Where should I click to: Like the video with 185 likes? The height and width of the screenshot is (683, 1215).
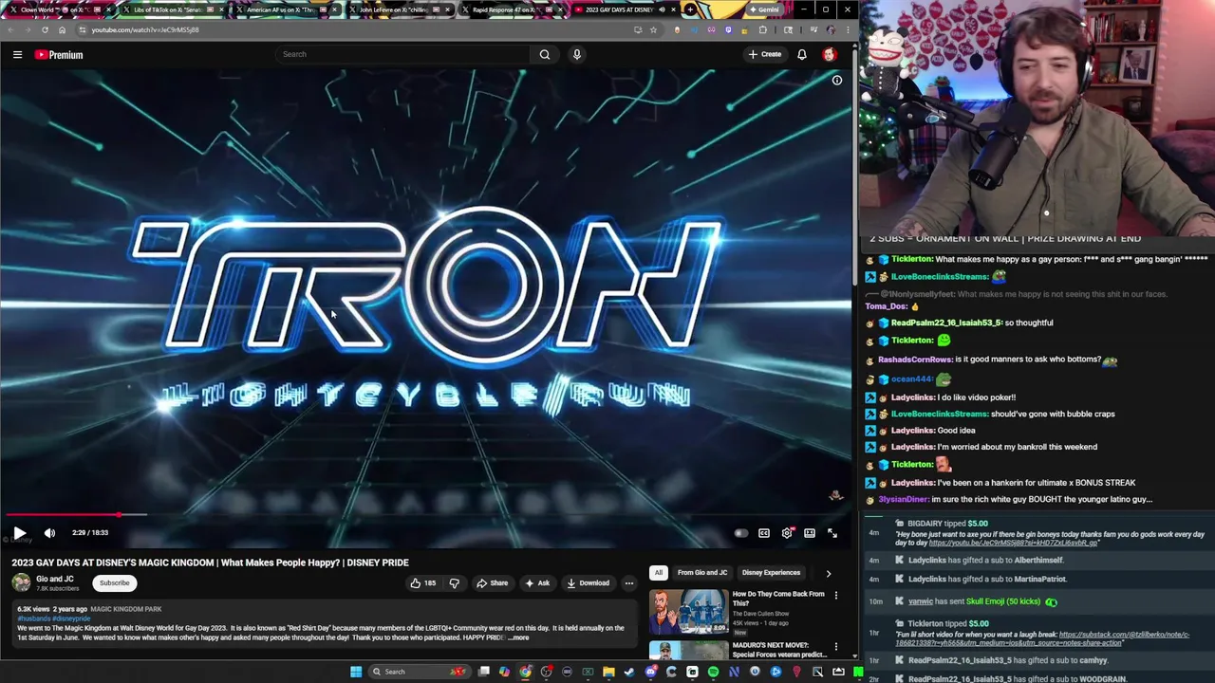click(423, 583)
